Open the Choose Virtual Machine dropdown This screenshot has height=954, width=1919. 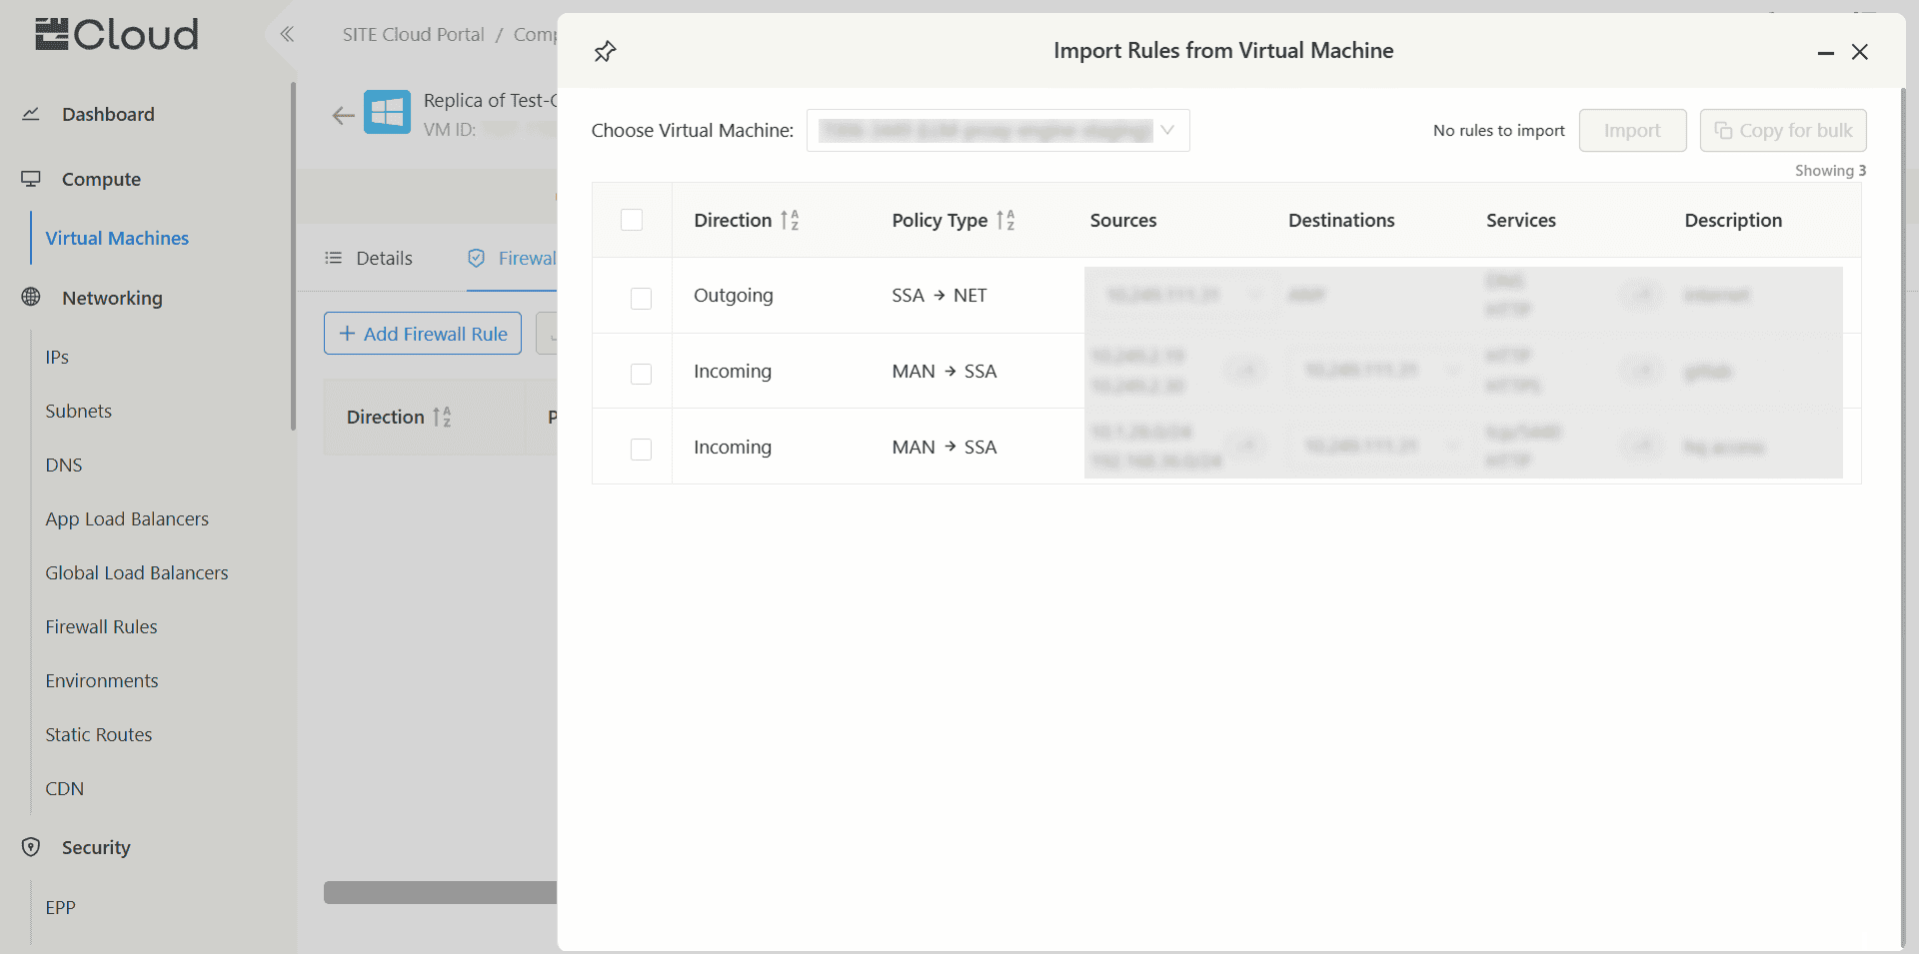(997, 131)
